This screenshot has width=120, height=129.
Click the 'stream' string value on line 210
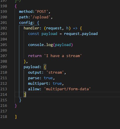coord(55,73)
